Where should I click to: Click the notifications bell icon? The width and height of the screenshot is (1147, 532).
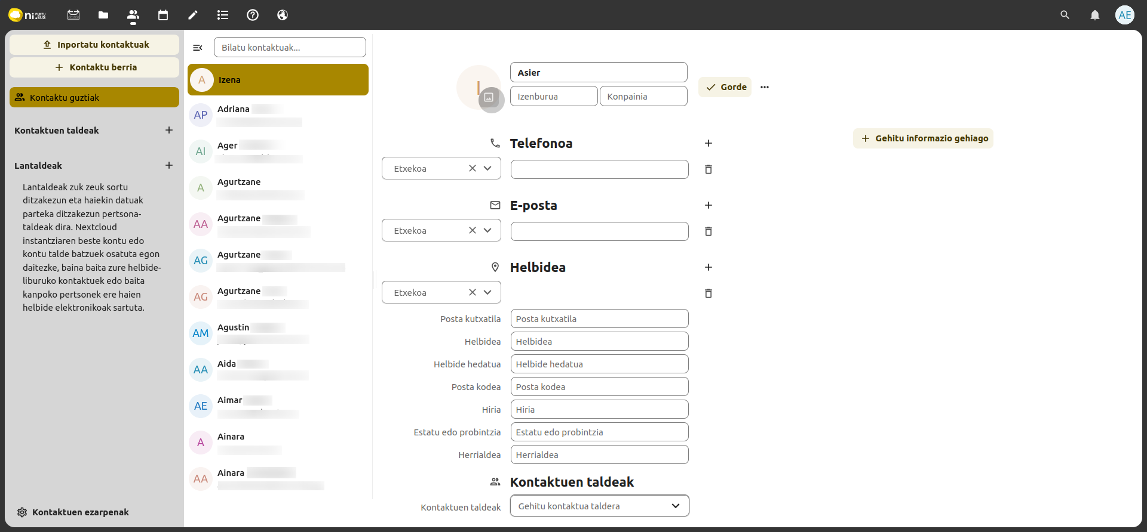[1094, 15]
